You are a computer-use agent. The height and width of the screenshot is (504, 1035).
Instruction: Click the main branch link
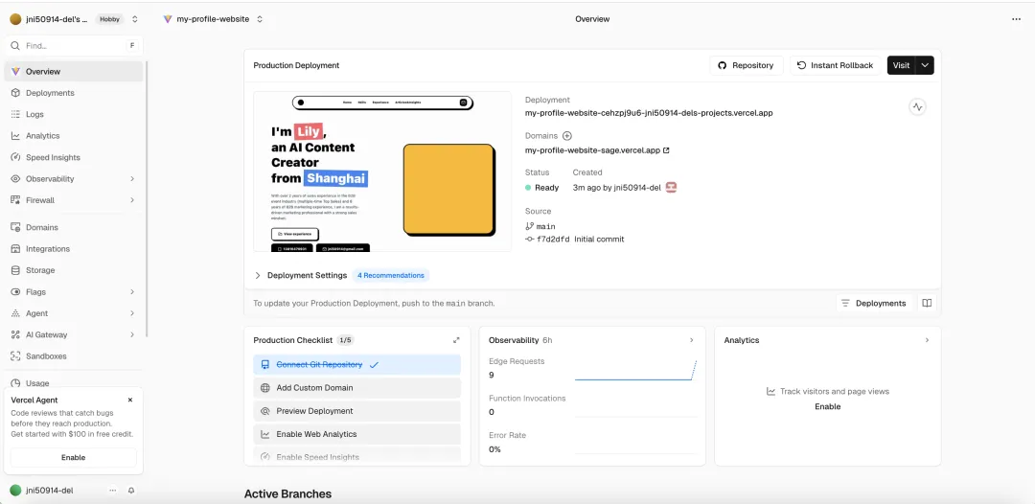[x=545, y=226]
